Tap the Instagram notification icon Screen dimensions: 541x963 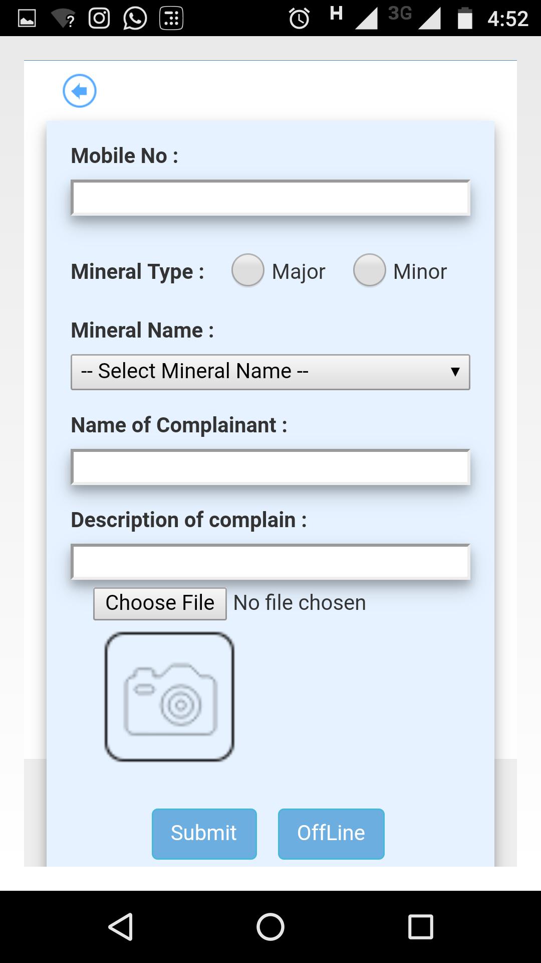[x=99, y=19]
